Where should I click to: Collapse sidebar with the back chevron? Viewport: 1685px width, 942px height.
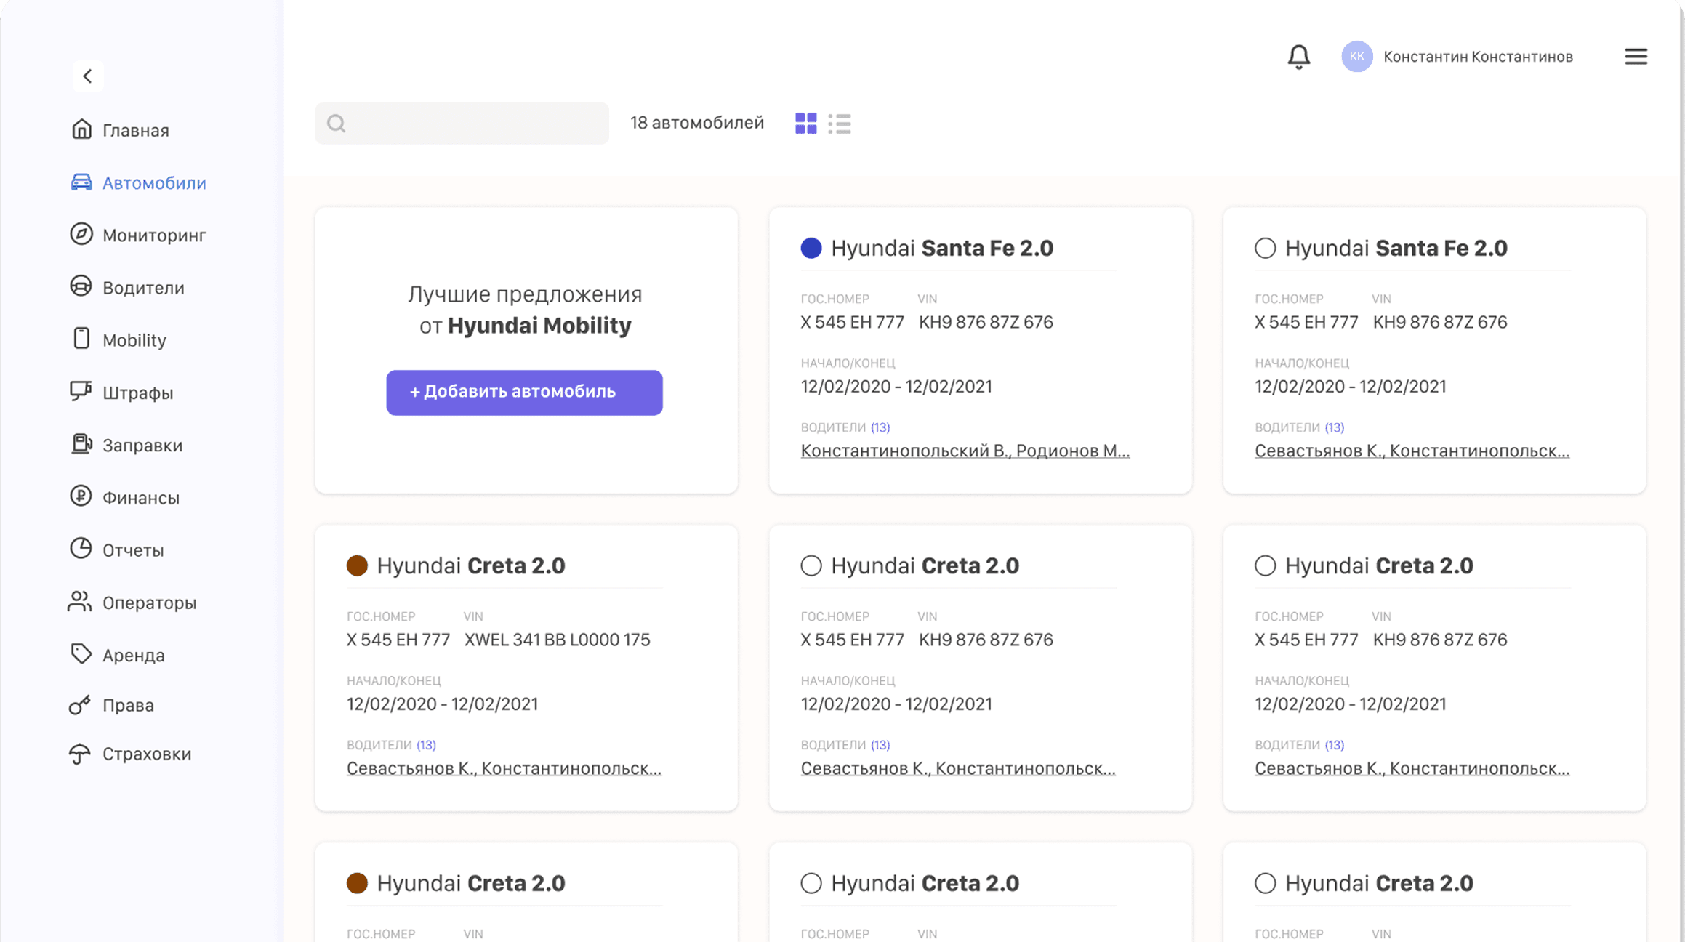87,76
